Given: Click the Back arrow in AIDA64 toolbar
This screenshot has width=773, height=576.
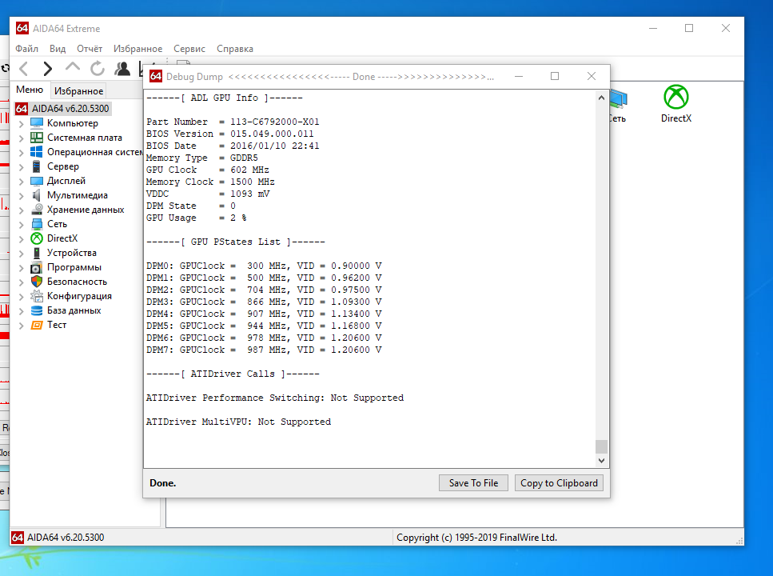Looking at the screenshot, I should click(24, 69).
